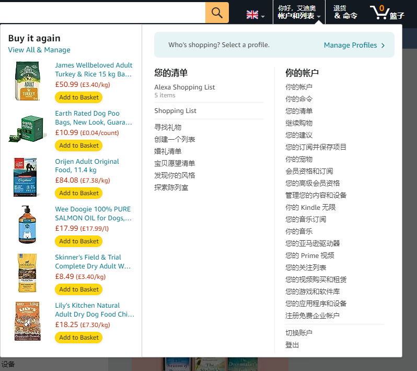
Task: Open Manage Profiles link
Action: (350, 46)
